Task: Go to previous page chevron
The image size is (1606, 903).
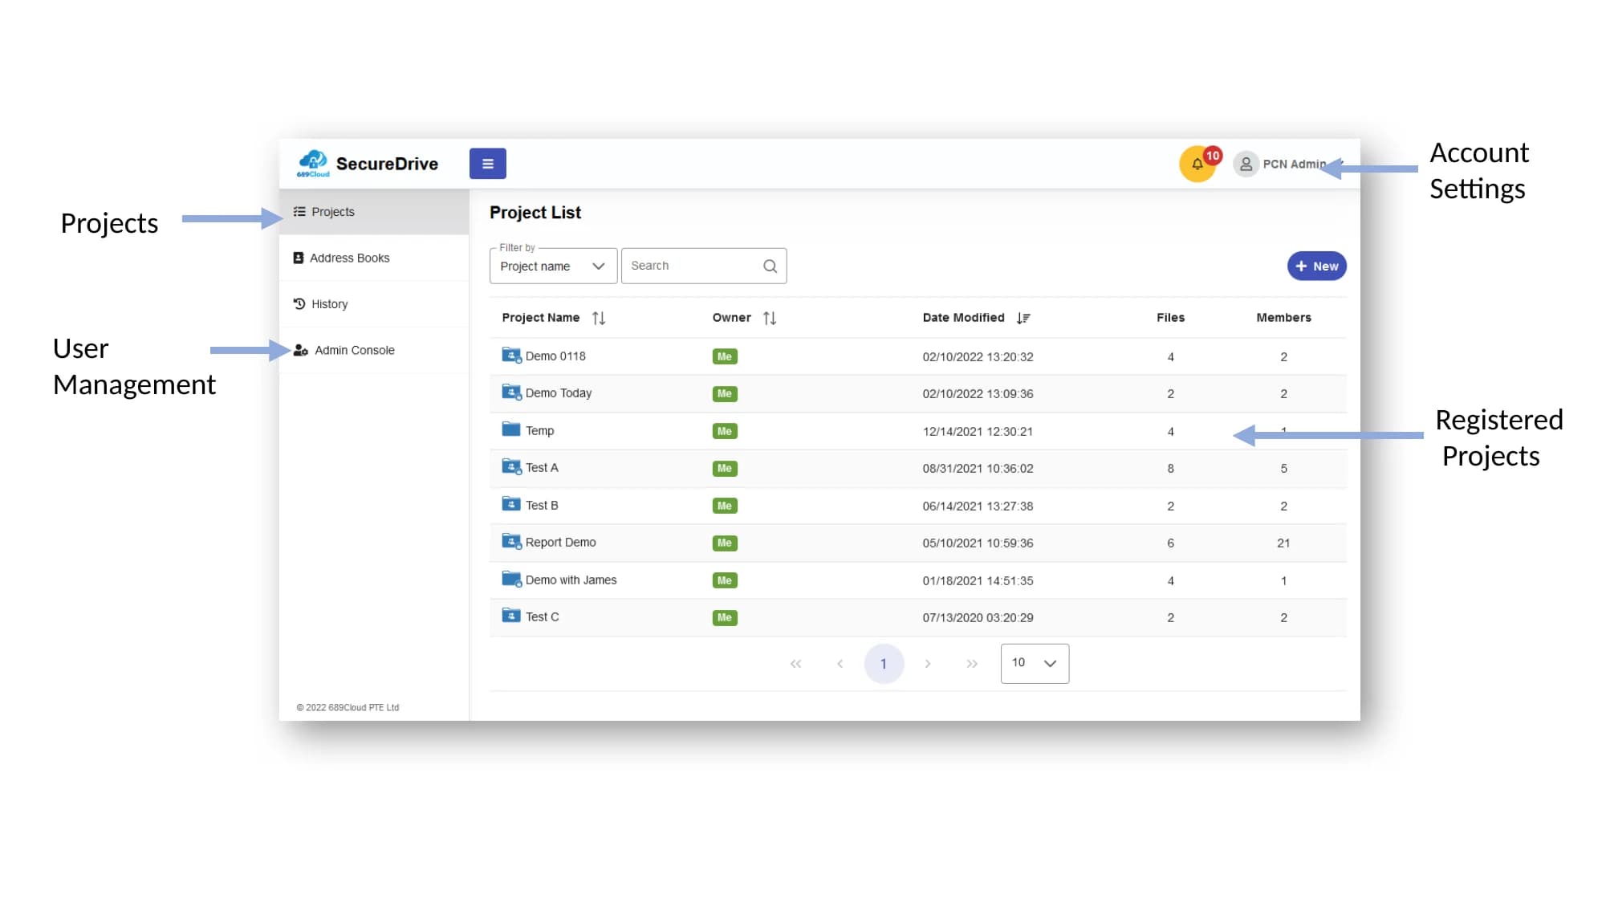Action: (840, 664)
